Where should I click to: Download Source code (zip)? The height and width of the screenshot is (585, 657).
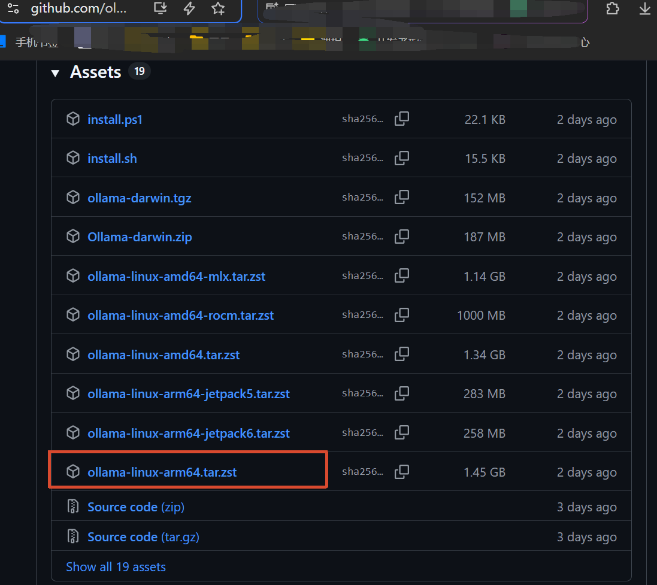tap(136, 507)
